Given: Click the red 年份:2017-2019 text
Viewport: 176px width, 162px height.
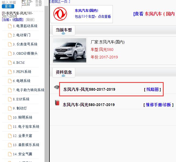Looking at the screenshot, I should (104, 57).
